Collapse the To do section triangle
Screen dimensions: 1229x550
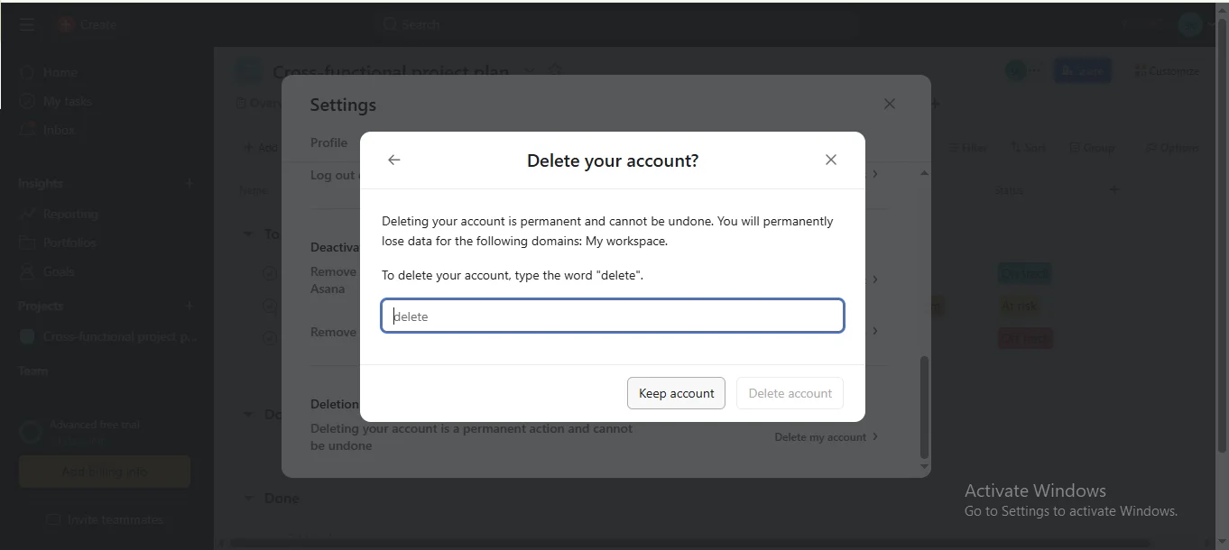tap(248, 234)
